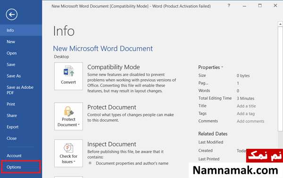Click the vertical scrollbar track
The image size is (283, 178).
click(280, 140)
